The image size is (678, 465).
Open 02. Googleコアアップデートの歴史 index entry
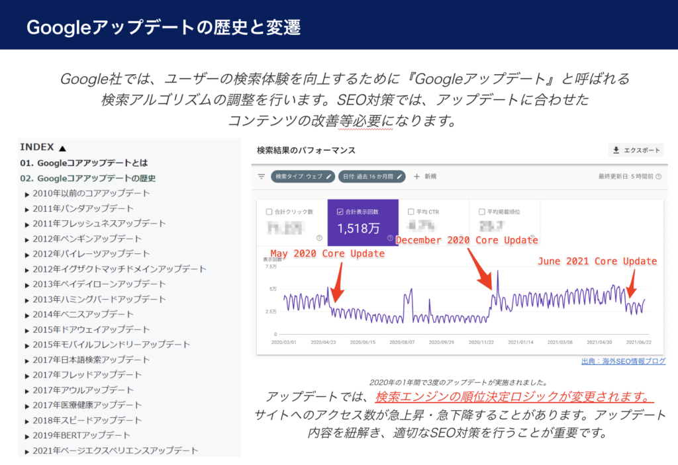pos(88,178)
